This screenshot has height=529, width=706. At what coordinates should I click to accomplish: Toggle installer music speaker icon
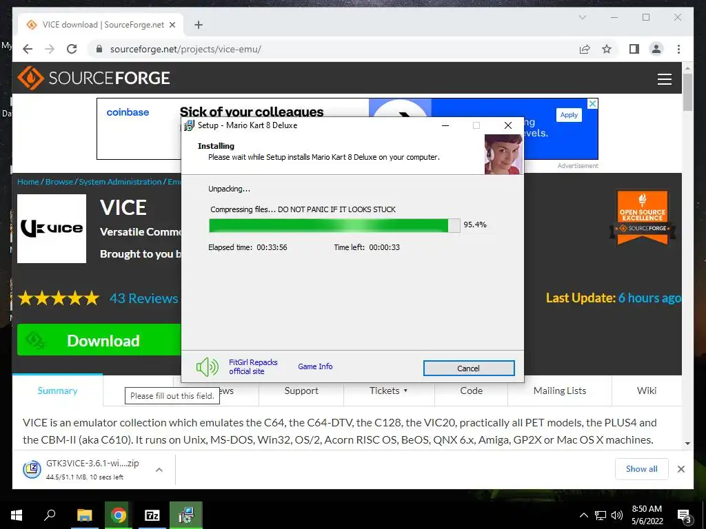(x=207, y=367)
